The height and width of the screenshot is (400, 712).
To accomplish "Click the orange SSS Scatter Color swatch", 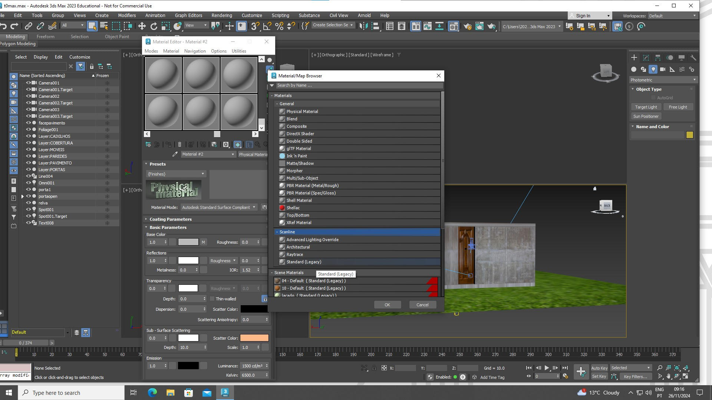I will 254,338.
